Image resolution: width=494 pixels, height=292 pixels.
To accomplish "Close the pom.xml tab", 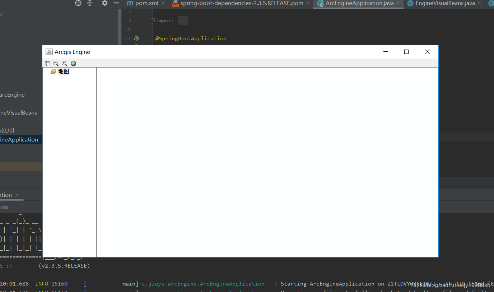I will [163, 3].
